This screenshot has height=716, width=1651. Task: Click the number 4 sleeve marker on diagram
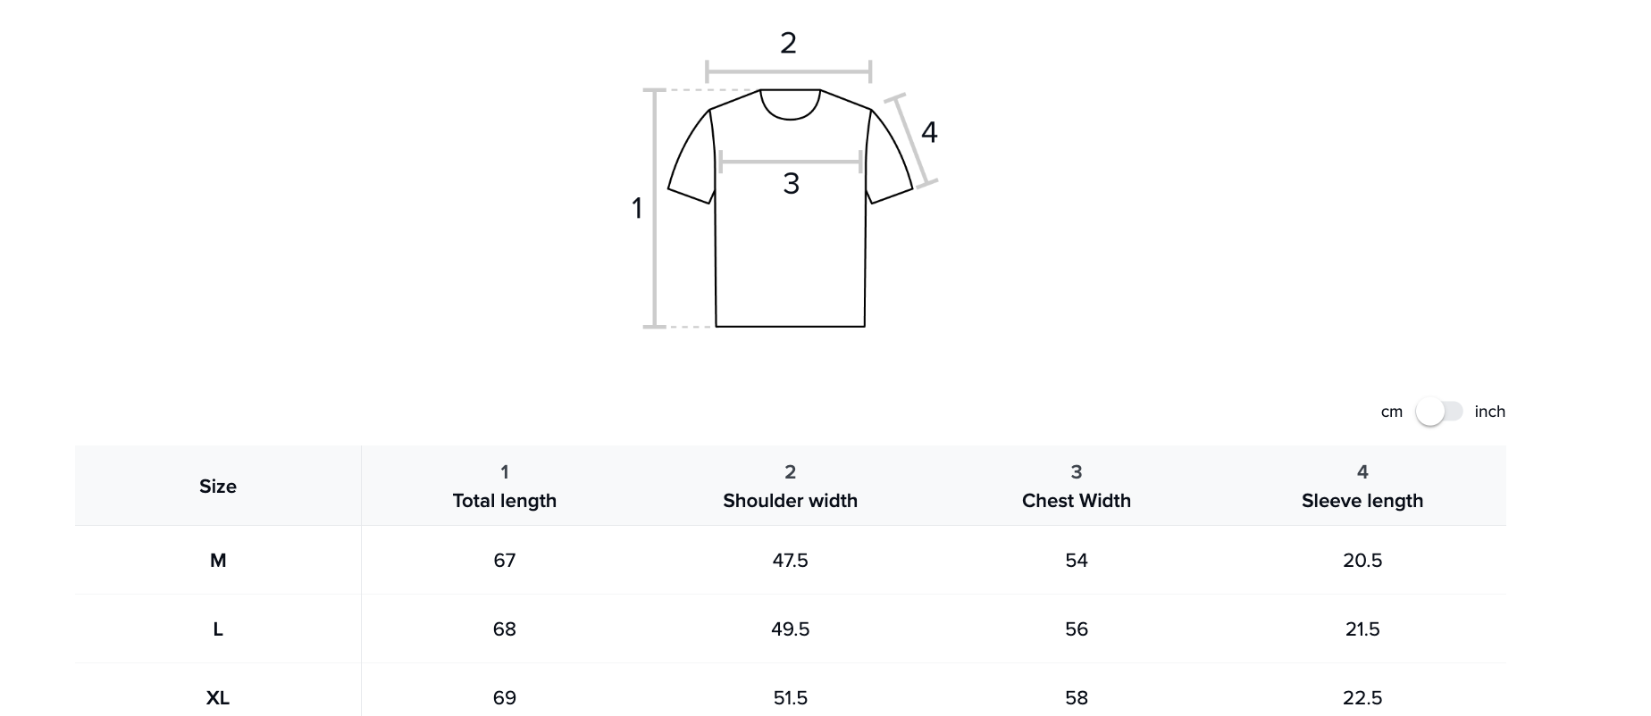[929, 133]
